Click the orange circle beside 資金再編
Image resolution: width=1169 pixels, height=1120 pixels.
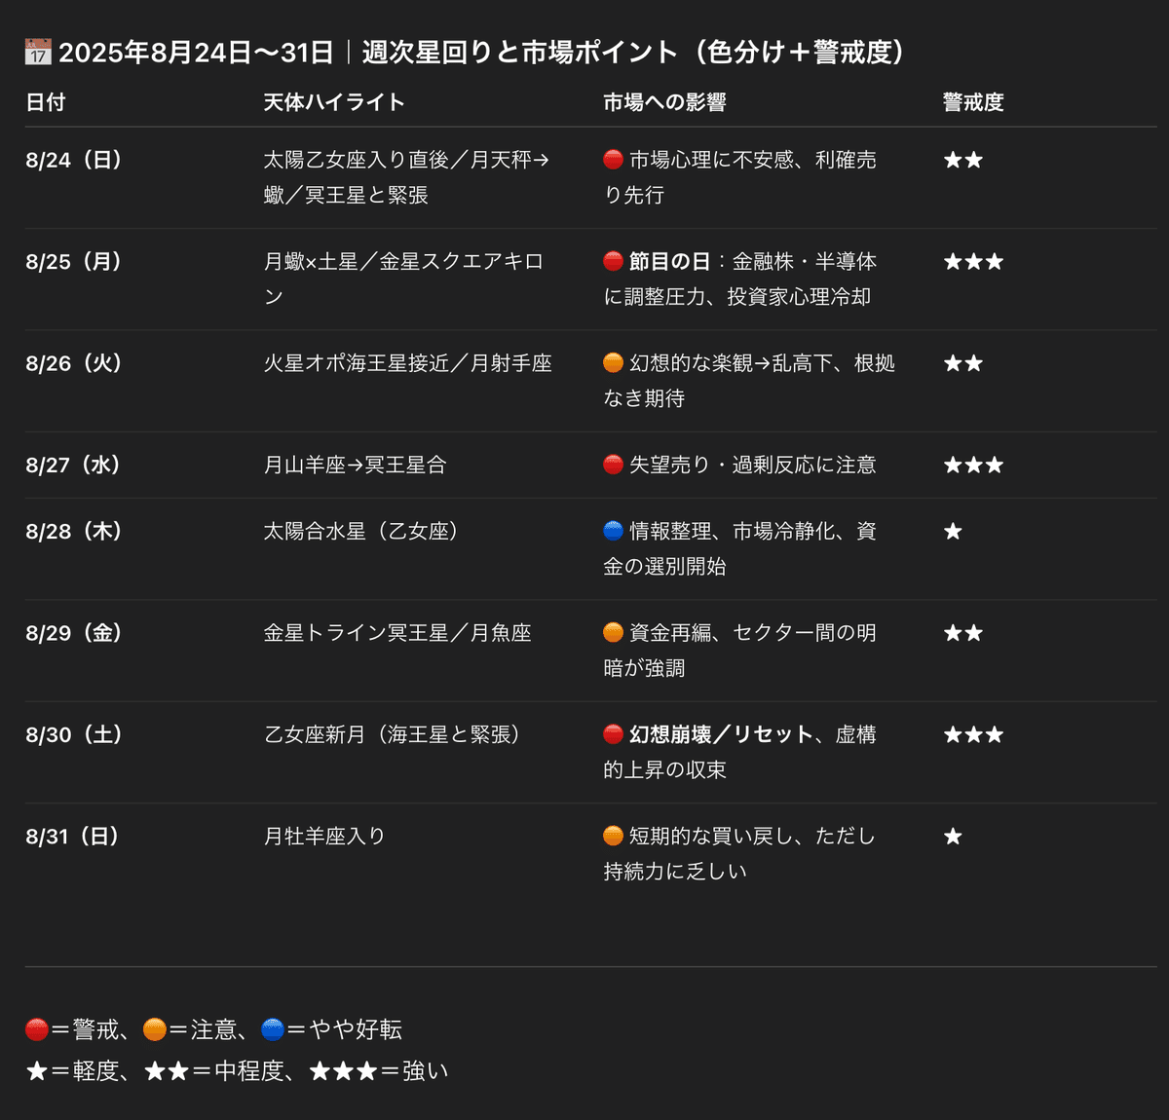613,633
